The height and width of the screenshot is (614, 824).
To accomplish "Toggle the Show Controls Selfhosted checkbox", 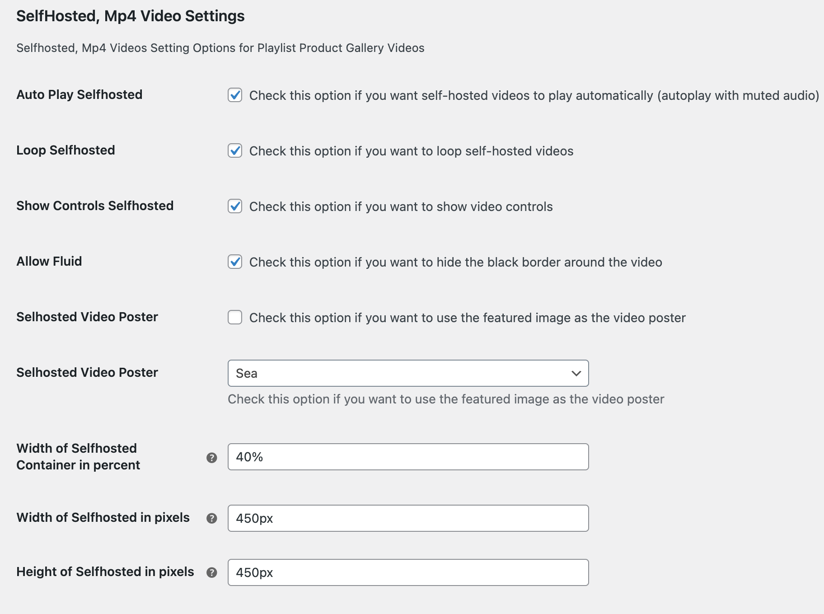I will pyautogui.click(x=235, y=206).
